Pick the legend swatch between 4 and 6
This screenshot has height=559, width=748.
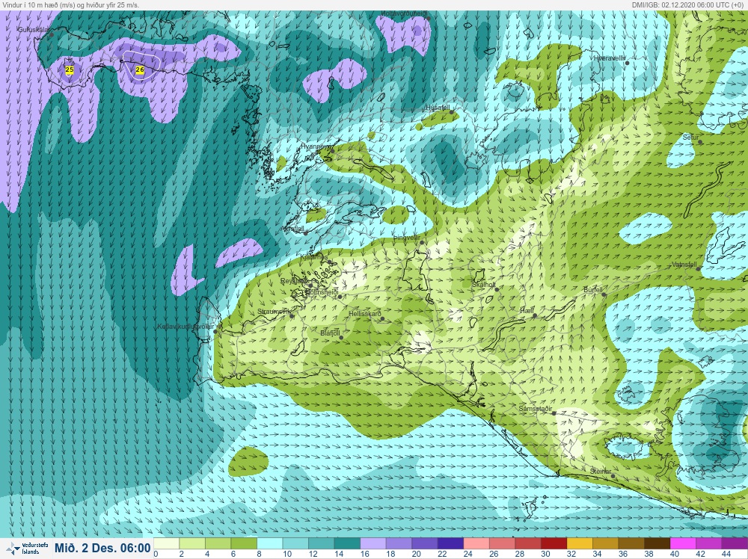pos(218,544)
